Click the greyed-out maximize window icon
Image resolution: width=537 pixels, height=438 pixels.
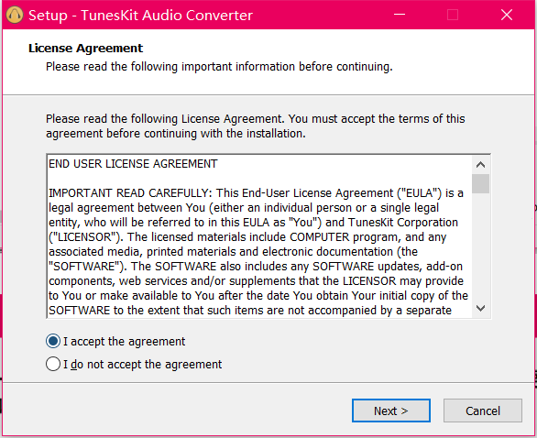click(453, 15)
